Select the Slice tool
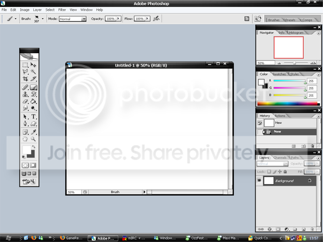Image resolution: width=323 pixels, height=242 pixels. [33, 79]
